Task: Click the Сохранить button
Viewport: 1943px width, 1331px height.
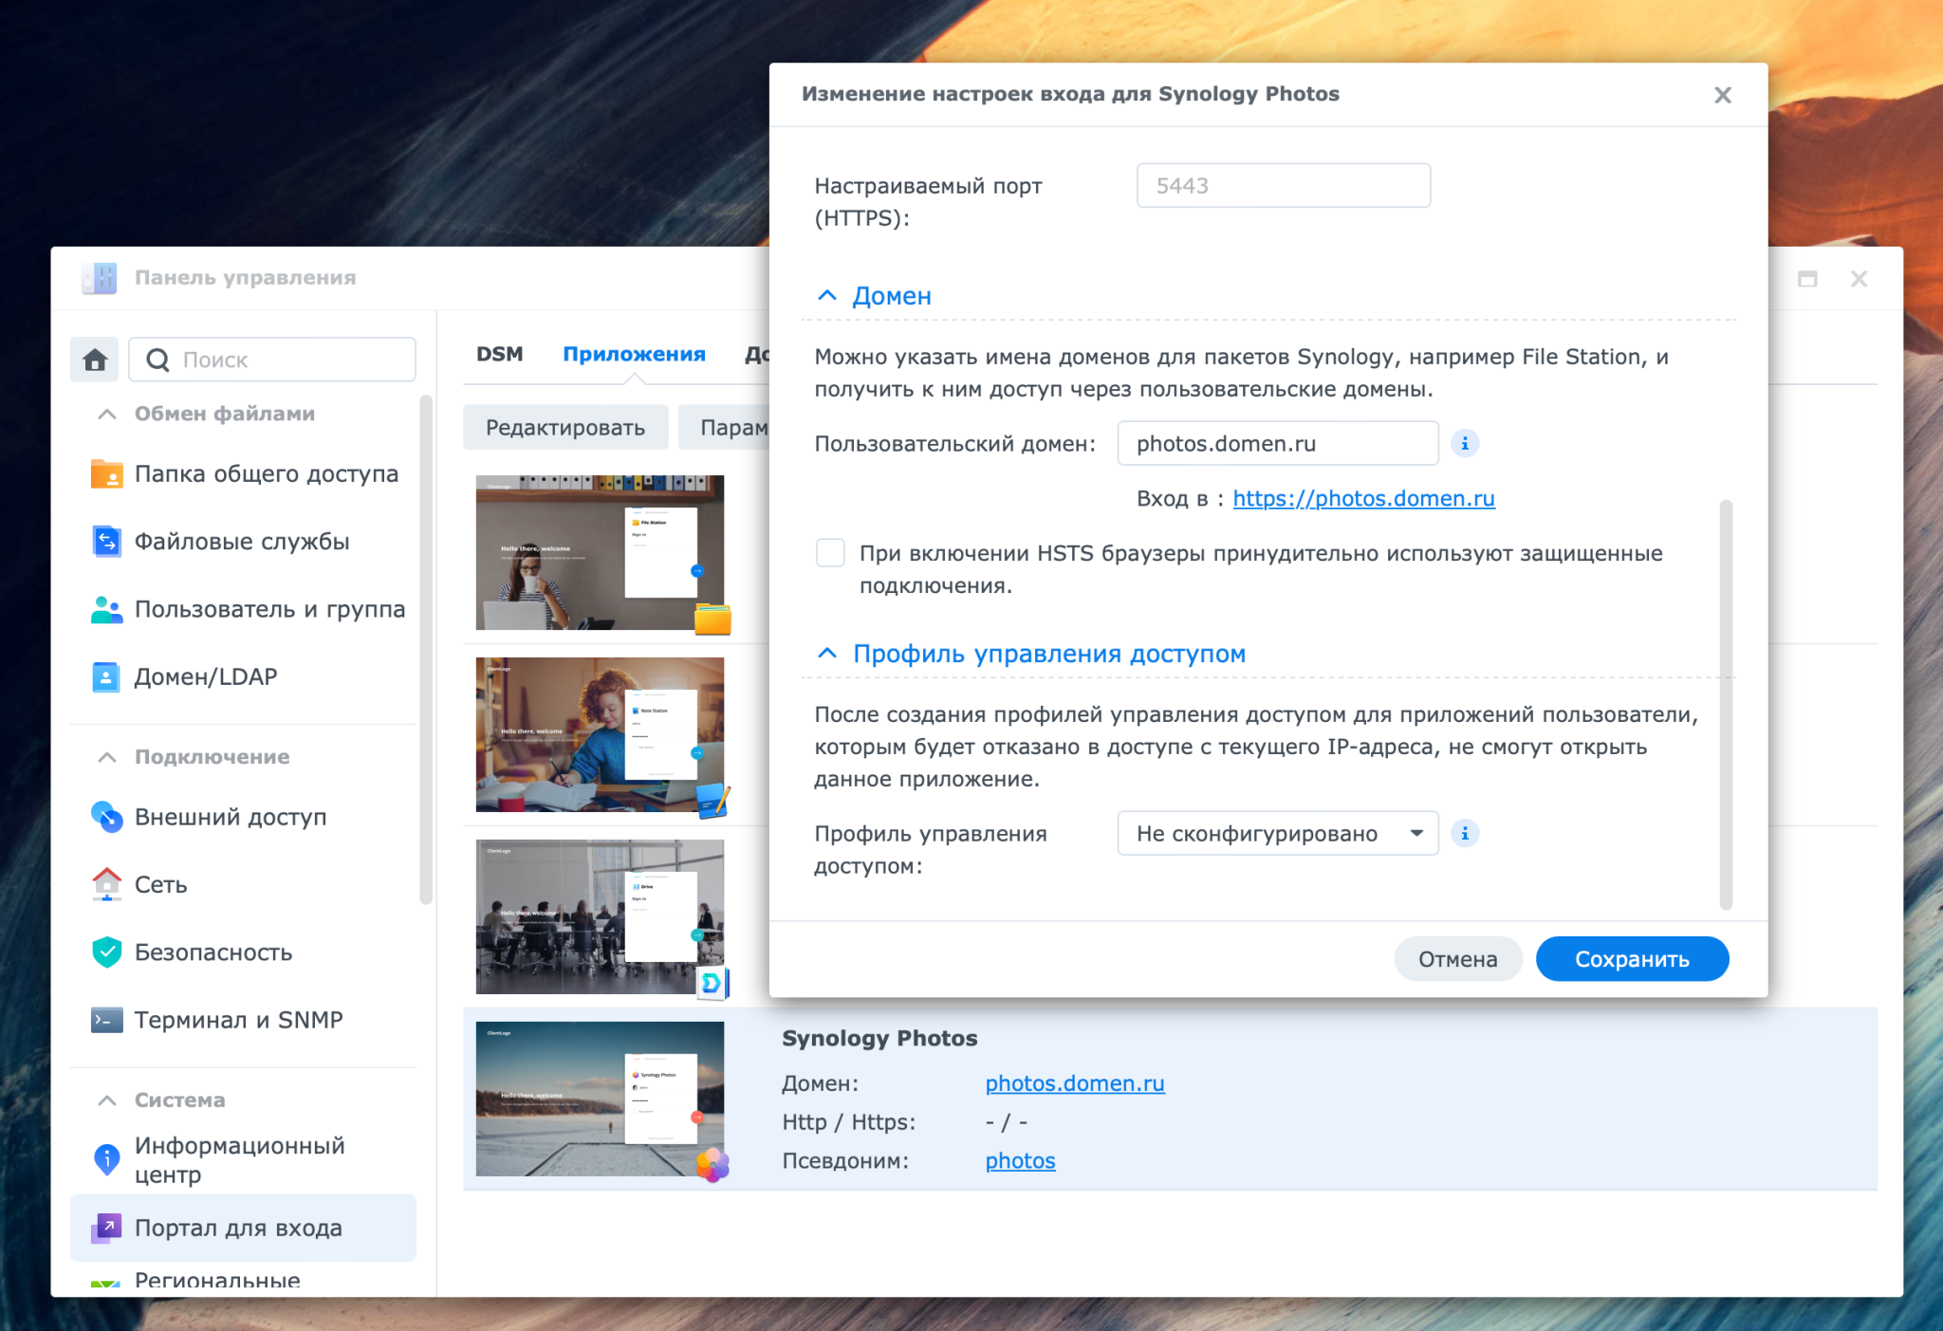Action: (1632, 959)
